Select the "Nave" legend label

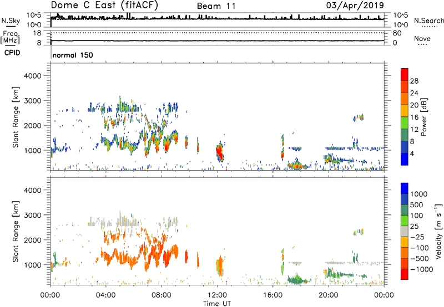coord(422,39)
